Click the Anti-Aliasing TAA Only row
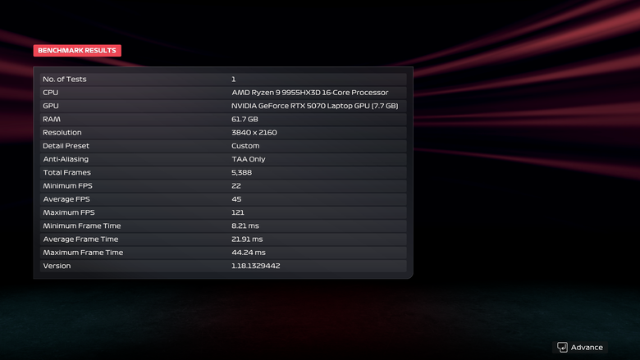The height and width of the screenshot is (360, 640). coord(223,159)
